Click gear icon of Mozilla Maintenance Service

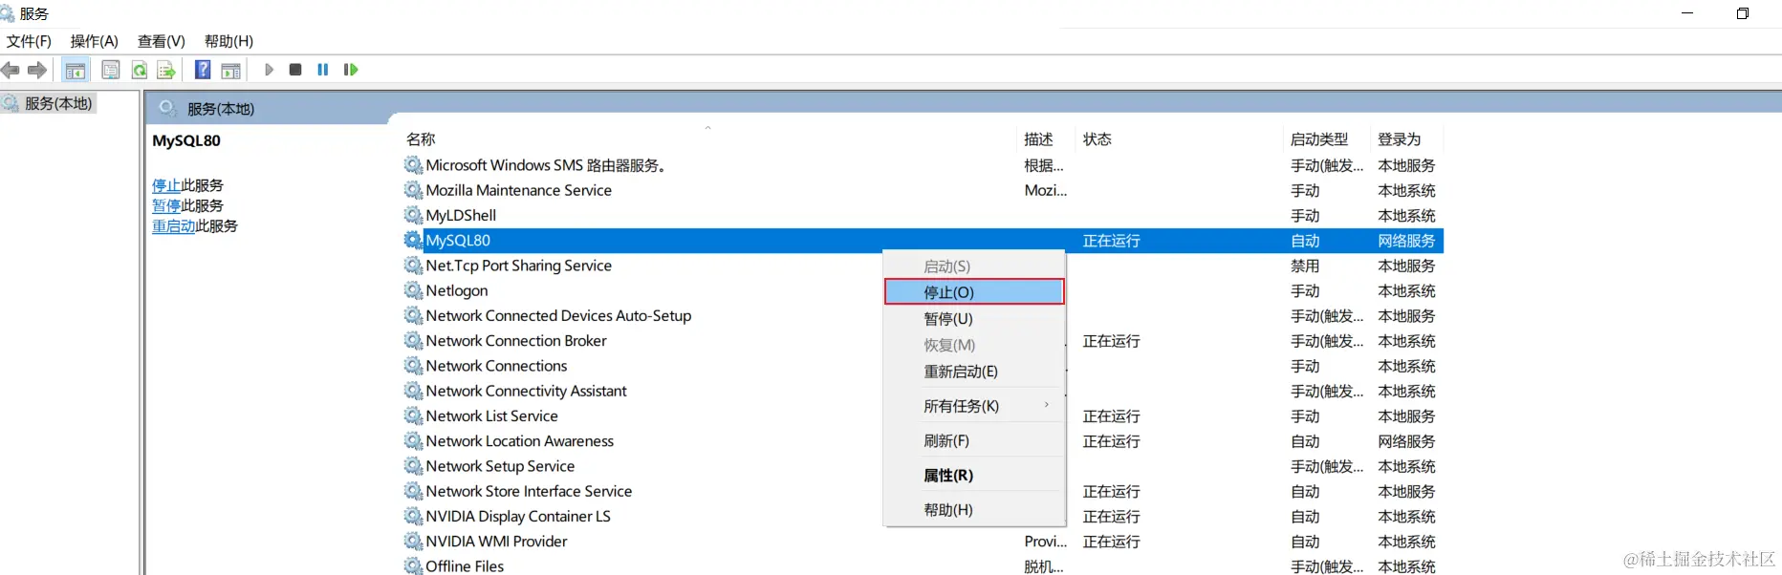pyautogui.click(x=413, y=190)
